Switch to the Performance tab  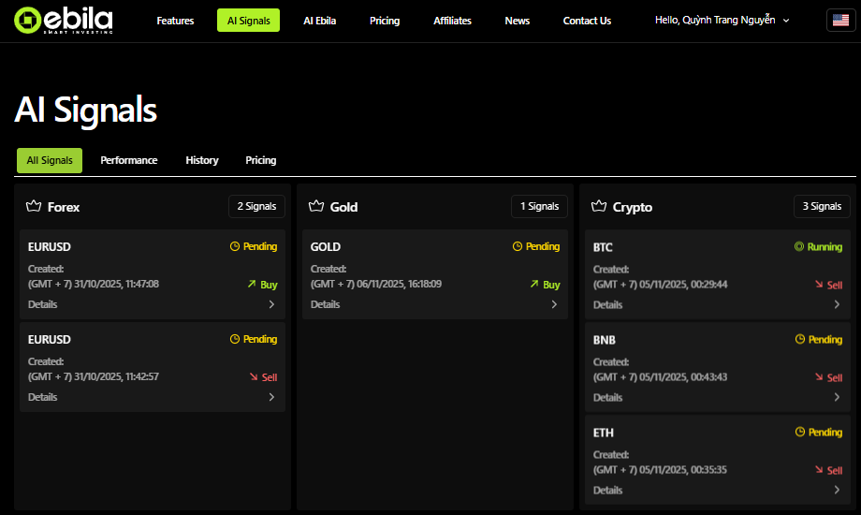129,160
